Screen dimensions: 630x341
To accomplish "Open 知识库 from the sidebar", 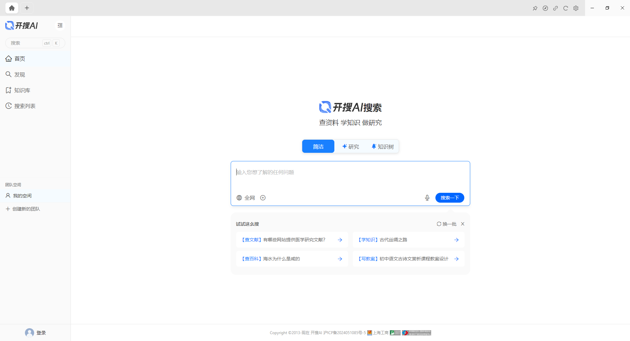I will point(22,90).
